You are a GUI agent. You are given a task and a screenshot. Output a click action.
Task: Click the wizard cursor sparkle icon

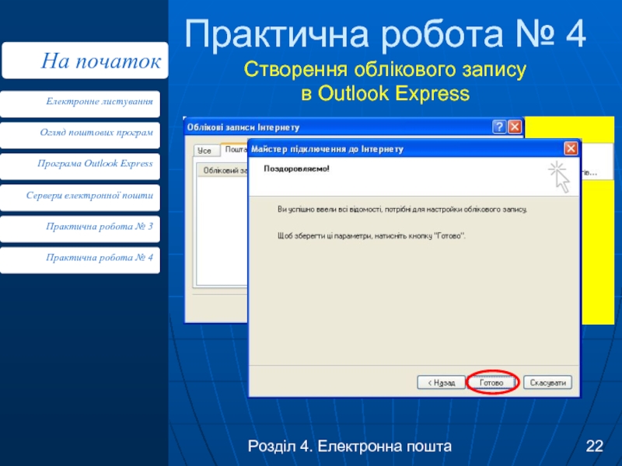[559, 177]
